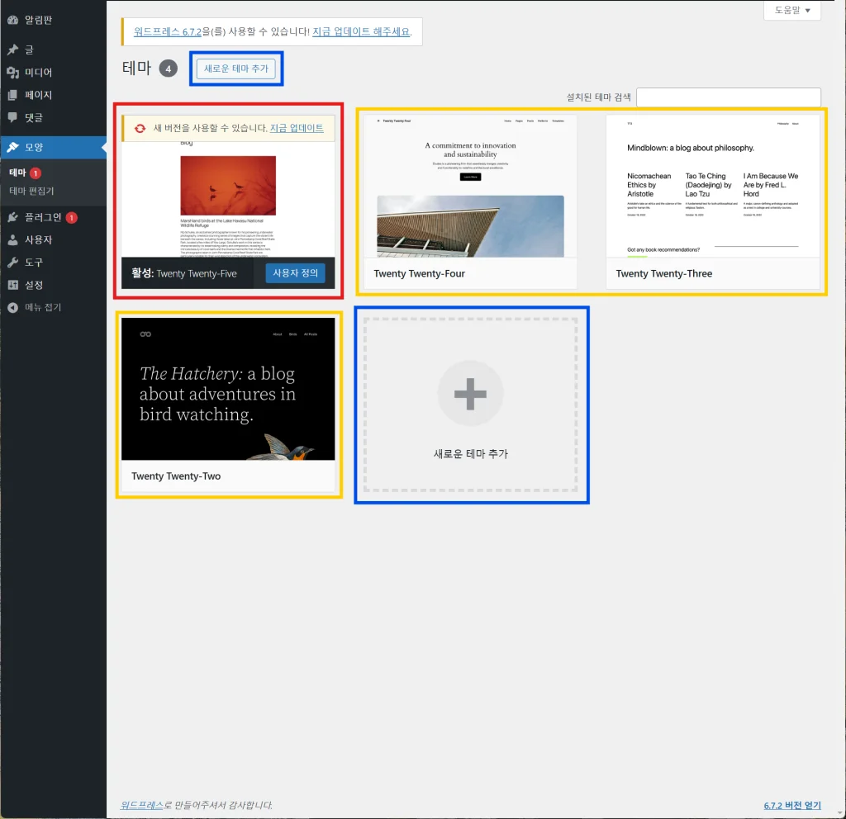
Task: Focus the 설치된 테마 검색 search field
Action: click(729, 97)
